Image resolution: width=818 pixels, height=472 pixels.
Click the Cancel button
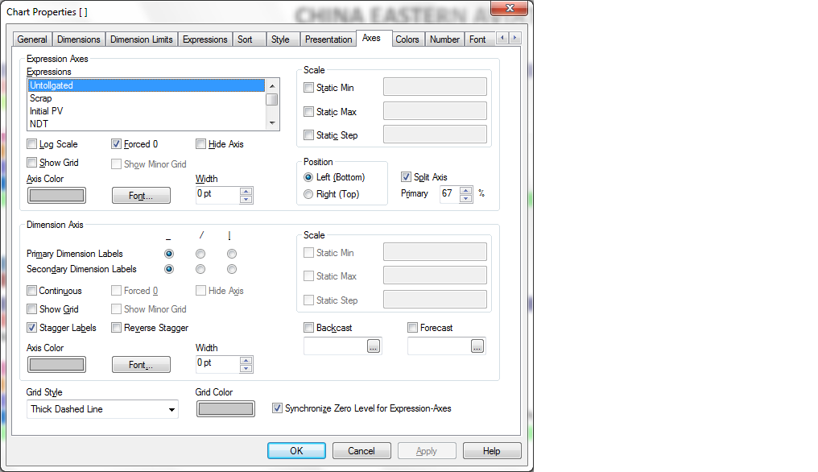click(361, 450)
